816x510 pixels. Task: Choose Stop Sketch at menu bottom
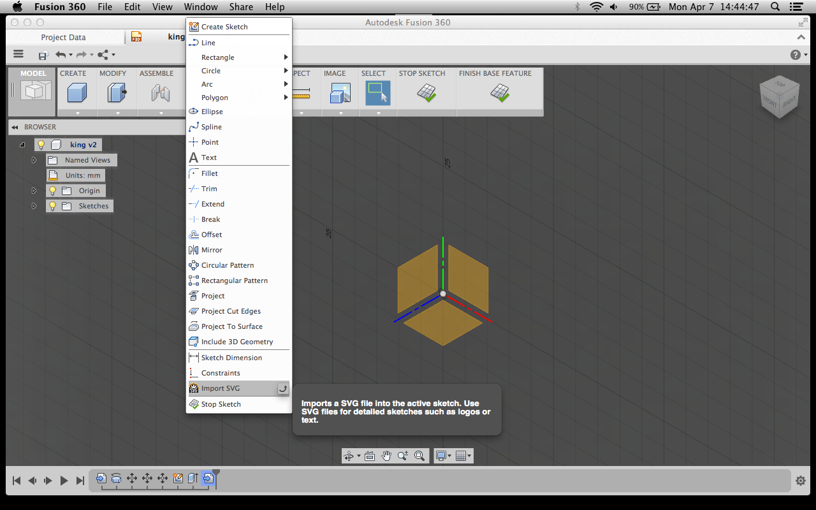pos(239,404)
